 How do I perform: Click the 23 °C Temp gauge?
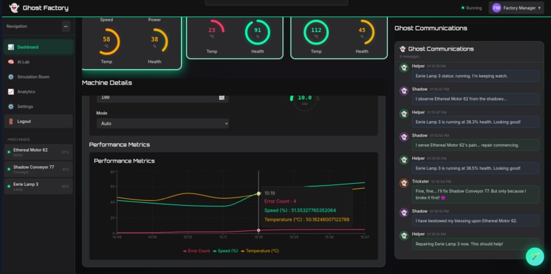[212, 32]
